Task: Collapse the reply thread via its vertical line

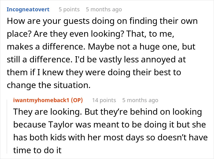Action: click(x=7, y=127)
